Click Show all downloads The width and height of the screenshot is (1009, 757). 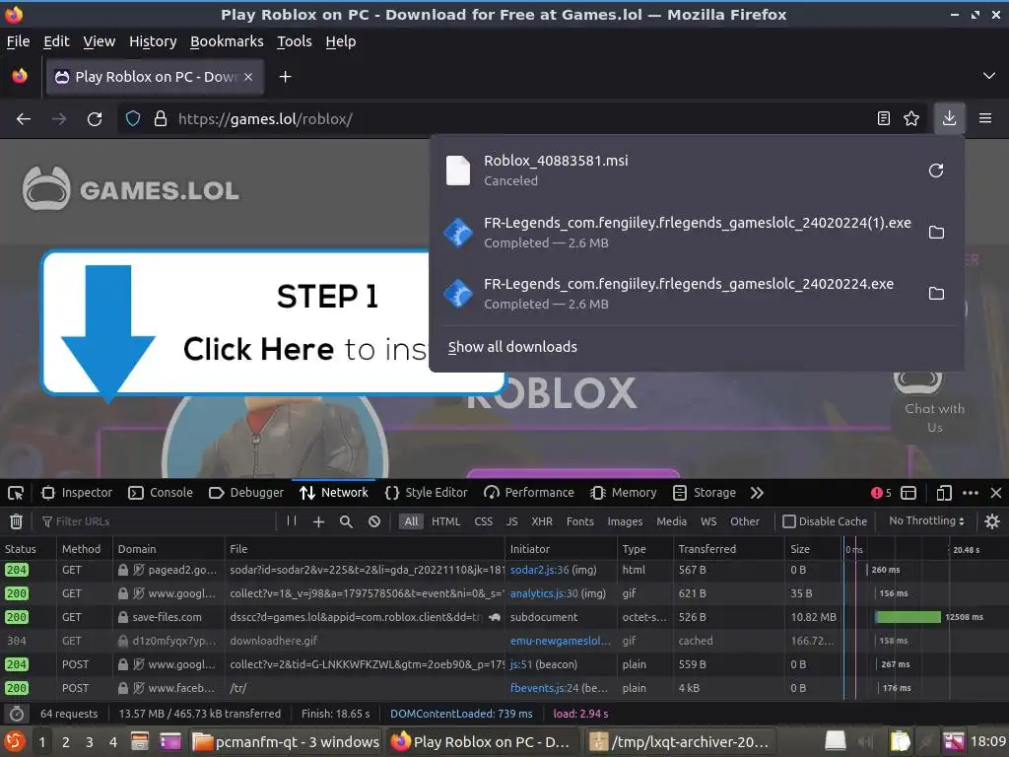click(x=512, y=347)
